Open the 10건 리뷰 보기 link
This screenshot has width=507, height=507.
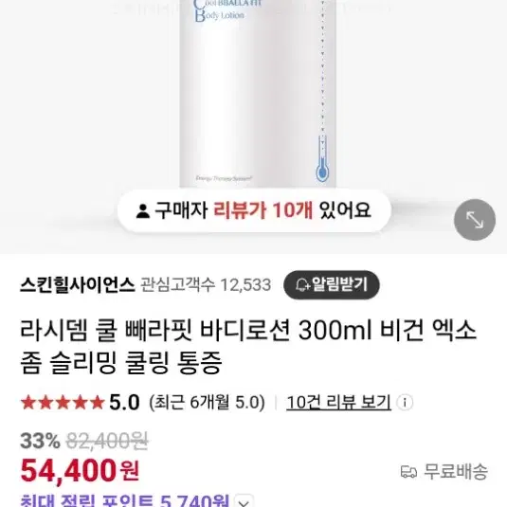tap(339, 403)
